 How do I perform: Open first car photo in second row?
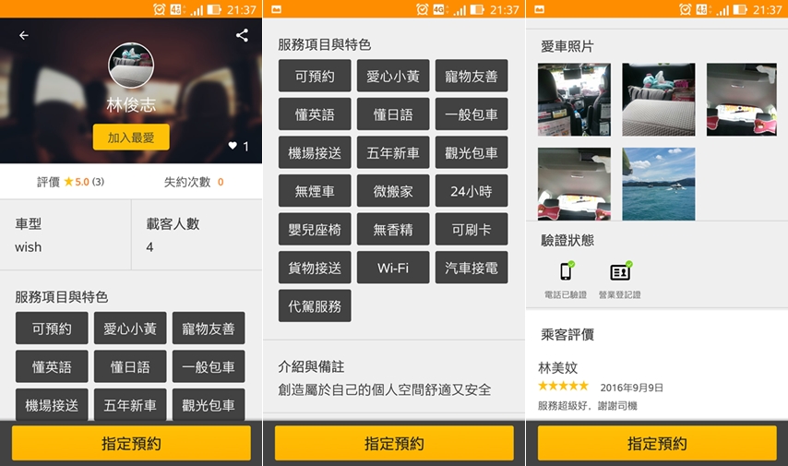575,184
